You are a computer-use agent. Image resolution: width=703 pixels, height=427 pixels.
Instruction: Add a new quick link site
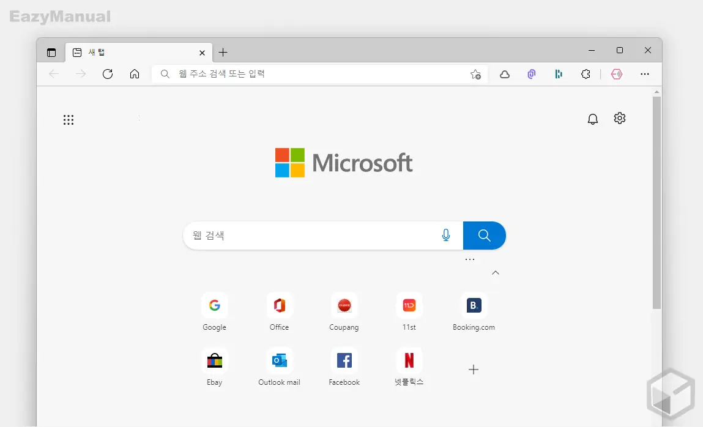pyautogui.click(x=474, y=369)
